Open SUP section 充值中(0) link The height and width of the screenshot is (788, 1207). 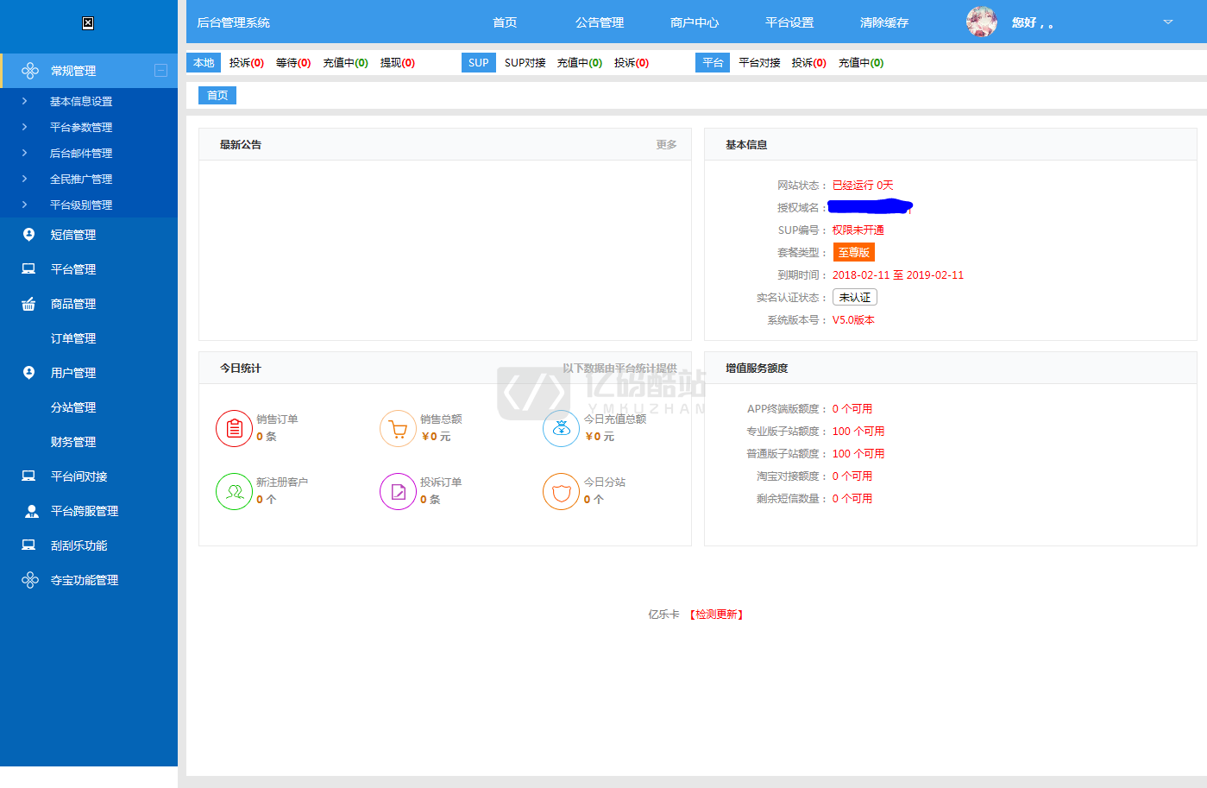(x=580, y=63)
